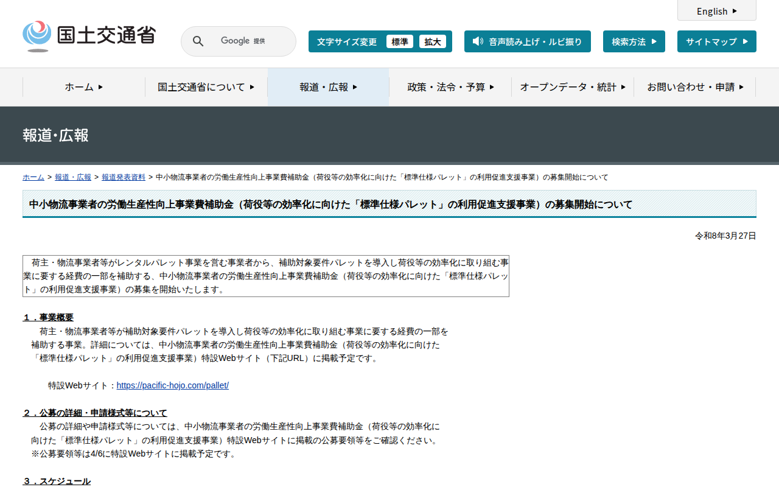This screenshot has width=779, height=487.
Task: Click the search magnifier icon
Action: coord(198,41)
